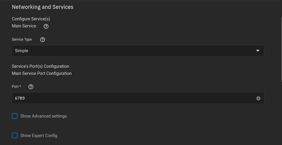Click the selected value Simple
Image resolution: width=282 pixels, height=145 pixels.
22,51
